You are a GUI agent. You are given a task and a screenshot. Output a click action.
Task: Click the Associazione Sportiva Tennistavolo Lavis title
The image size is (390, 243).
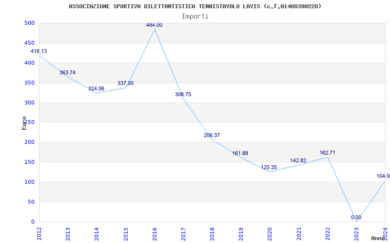[195, 6]
